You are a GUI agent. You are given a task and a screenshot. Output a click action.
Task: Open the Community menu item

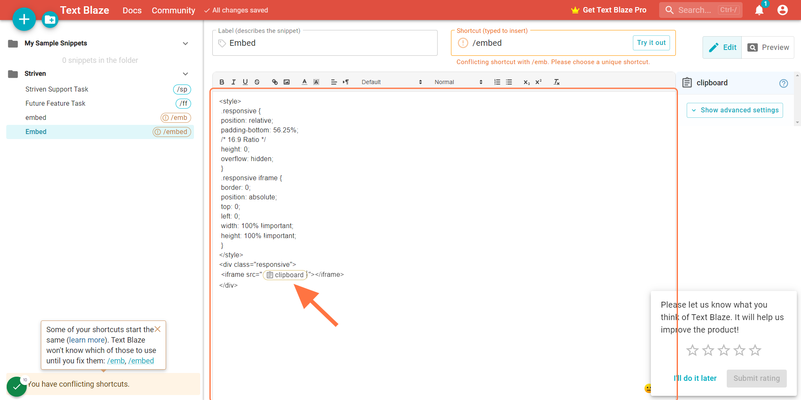pyautogui.click(x=174, y=10)
